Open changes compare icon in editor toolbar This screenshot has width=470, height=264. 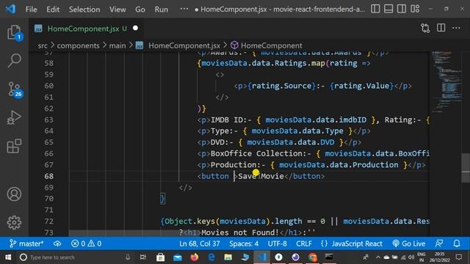click(425, 28)
